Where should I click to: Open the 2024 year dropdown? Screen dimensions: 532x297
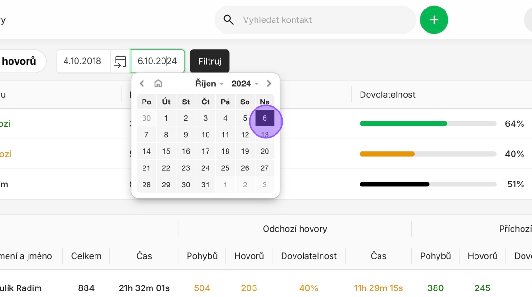(245, 84)
